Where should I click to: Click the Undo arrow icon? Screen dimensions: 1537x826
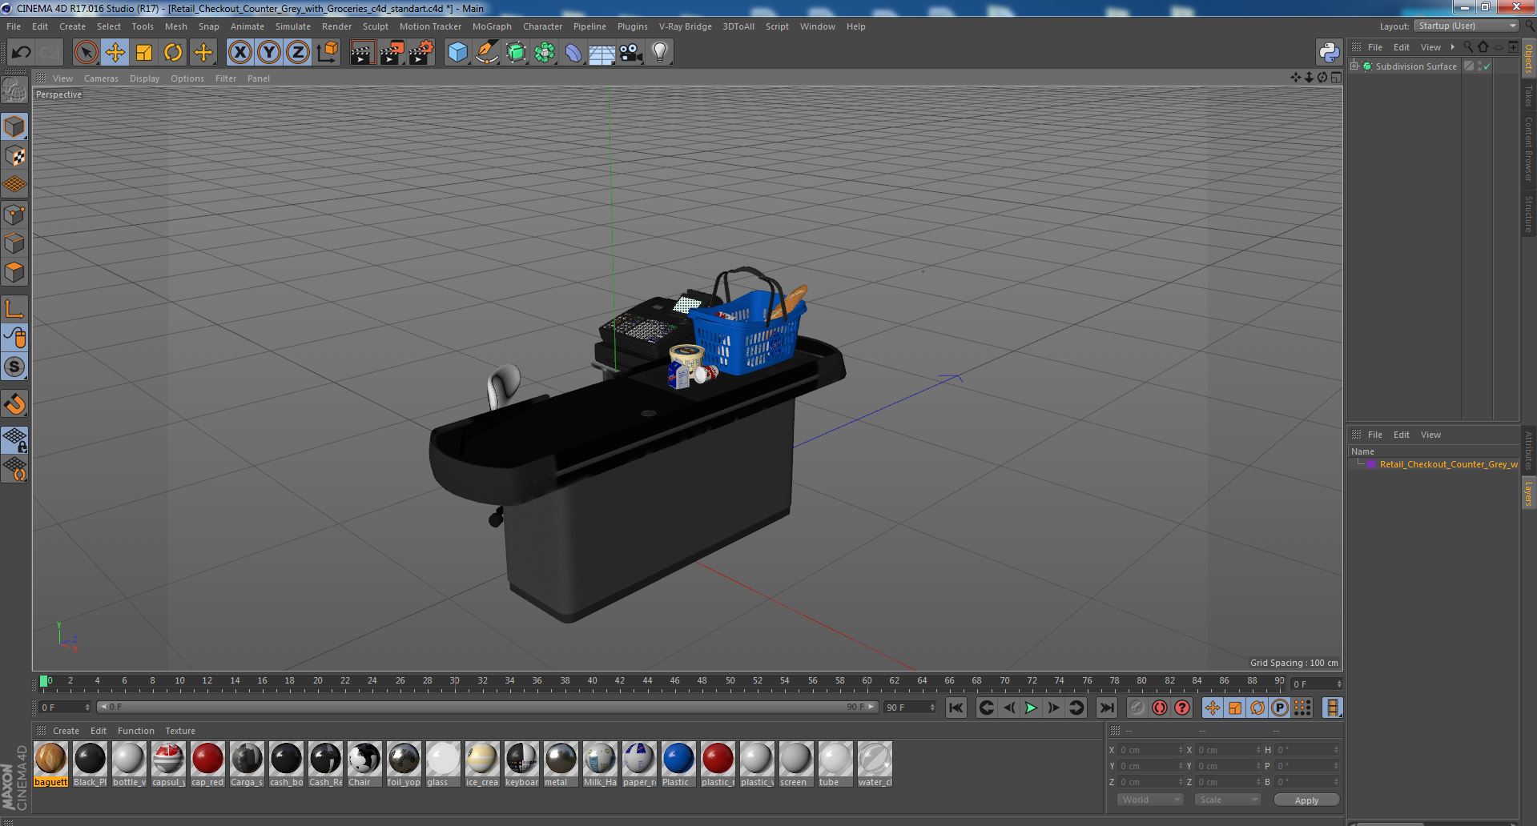click(x=21, y=53)
